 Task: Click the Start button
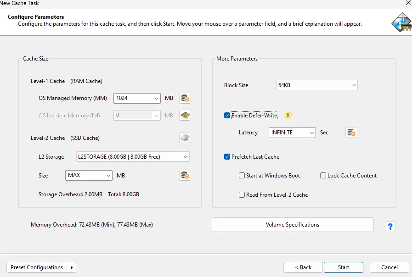tap(344, 267)
